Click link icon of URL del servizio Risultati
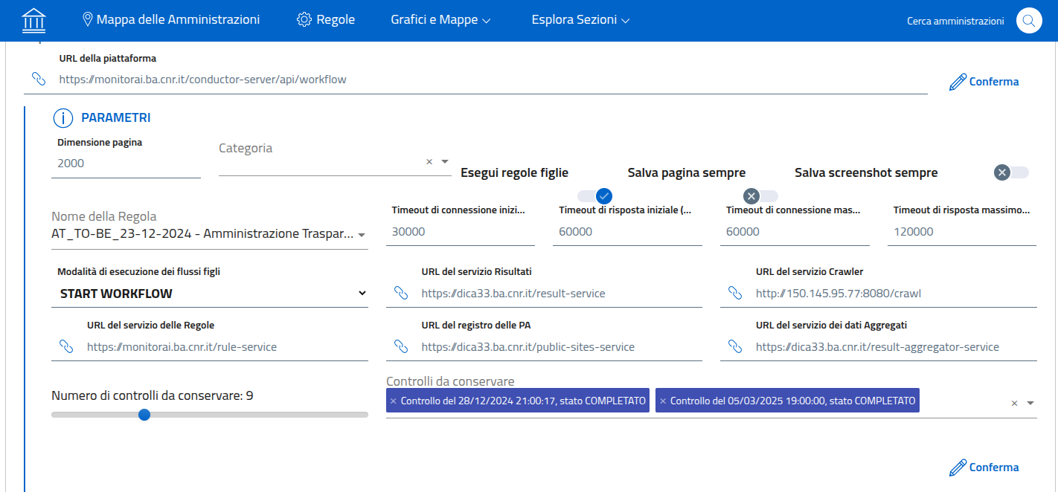This screenshot has height=492, width=1058. coord(400,293)
